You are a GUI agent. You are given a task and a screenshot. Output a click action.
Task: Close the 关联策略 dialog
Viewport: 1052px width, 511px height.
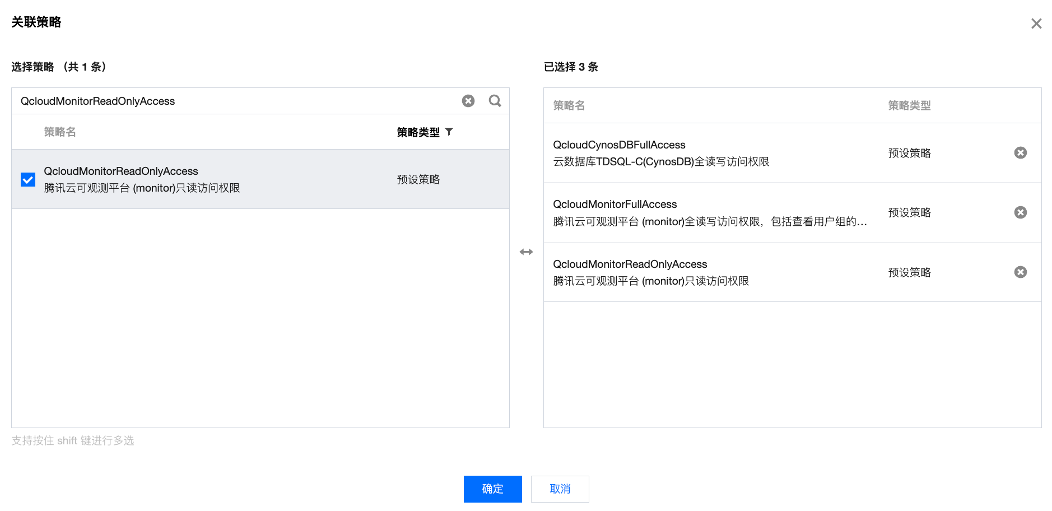click(1036, 24)
